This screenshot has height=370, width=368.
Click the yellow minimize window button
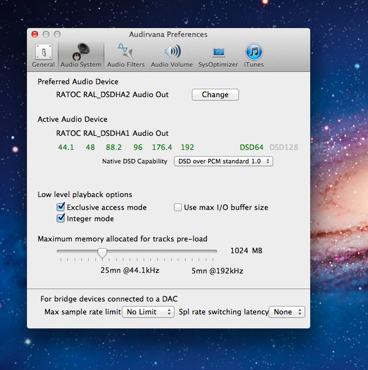click(46, 35)
